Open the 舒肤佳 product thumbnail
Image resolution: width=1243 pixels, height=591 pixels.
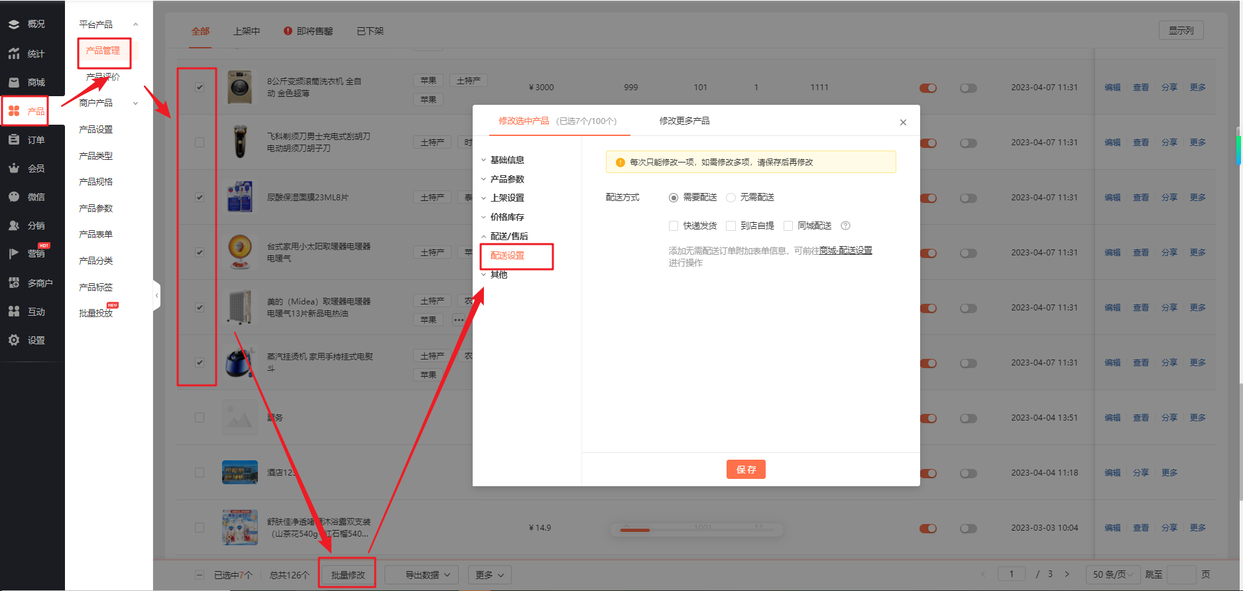point(239,527)
